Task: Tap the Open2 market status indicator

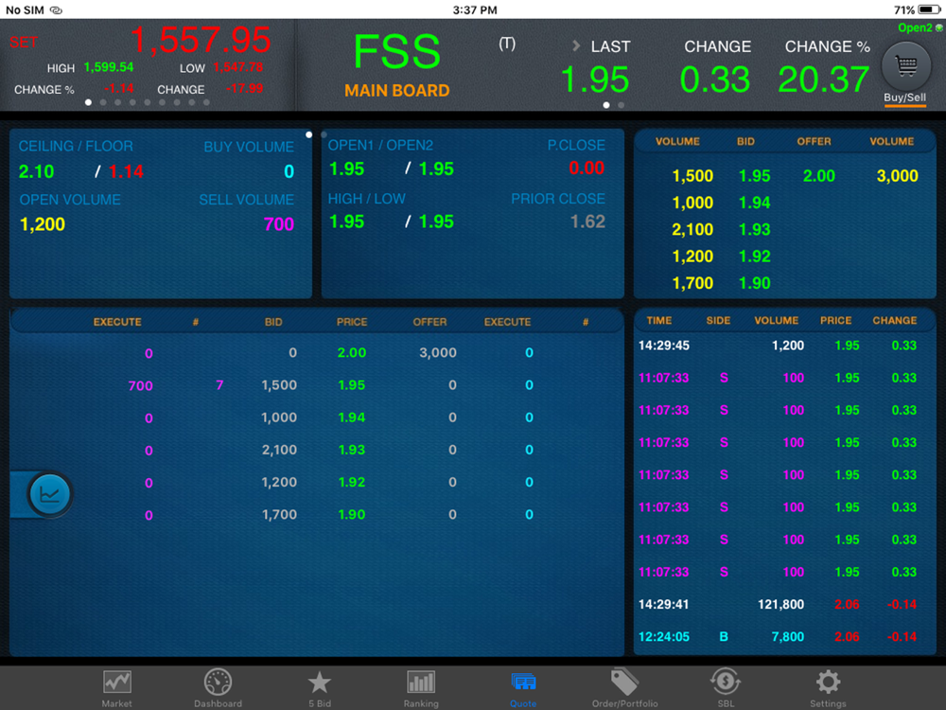Action: (920, 27)
